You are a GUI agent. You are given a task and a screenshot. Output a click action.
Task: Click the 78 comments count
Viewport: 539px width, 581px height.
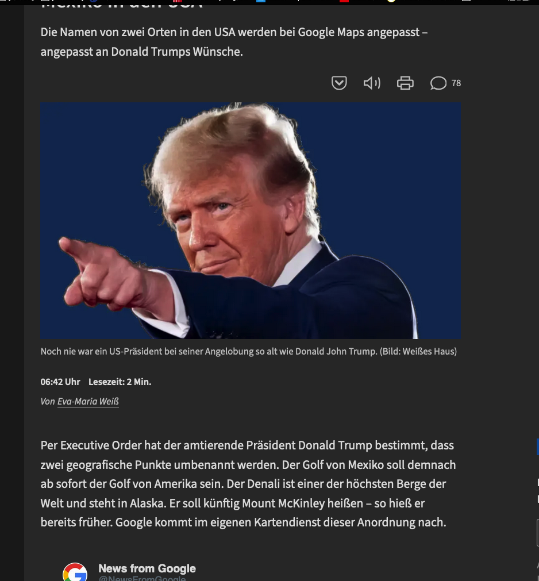(456, 83)
